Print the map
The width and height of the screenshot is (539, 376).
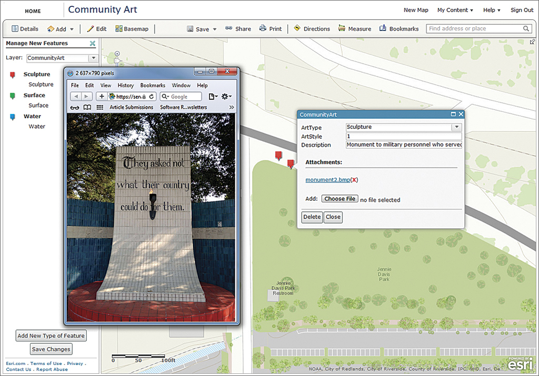pyautogui.click(x=271, y=28)
